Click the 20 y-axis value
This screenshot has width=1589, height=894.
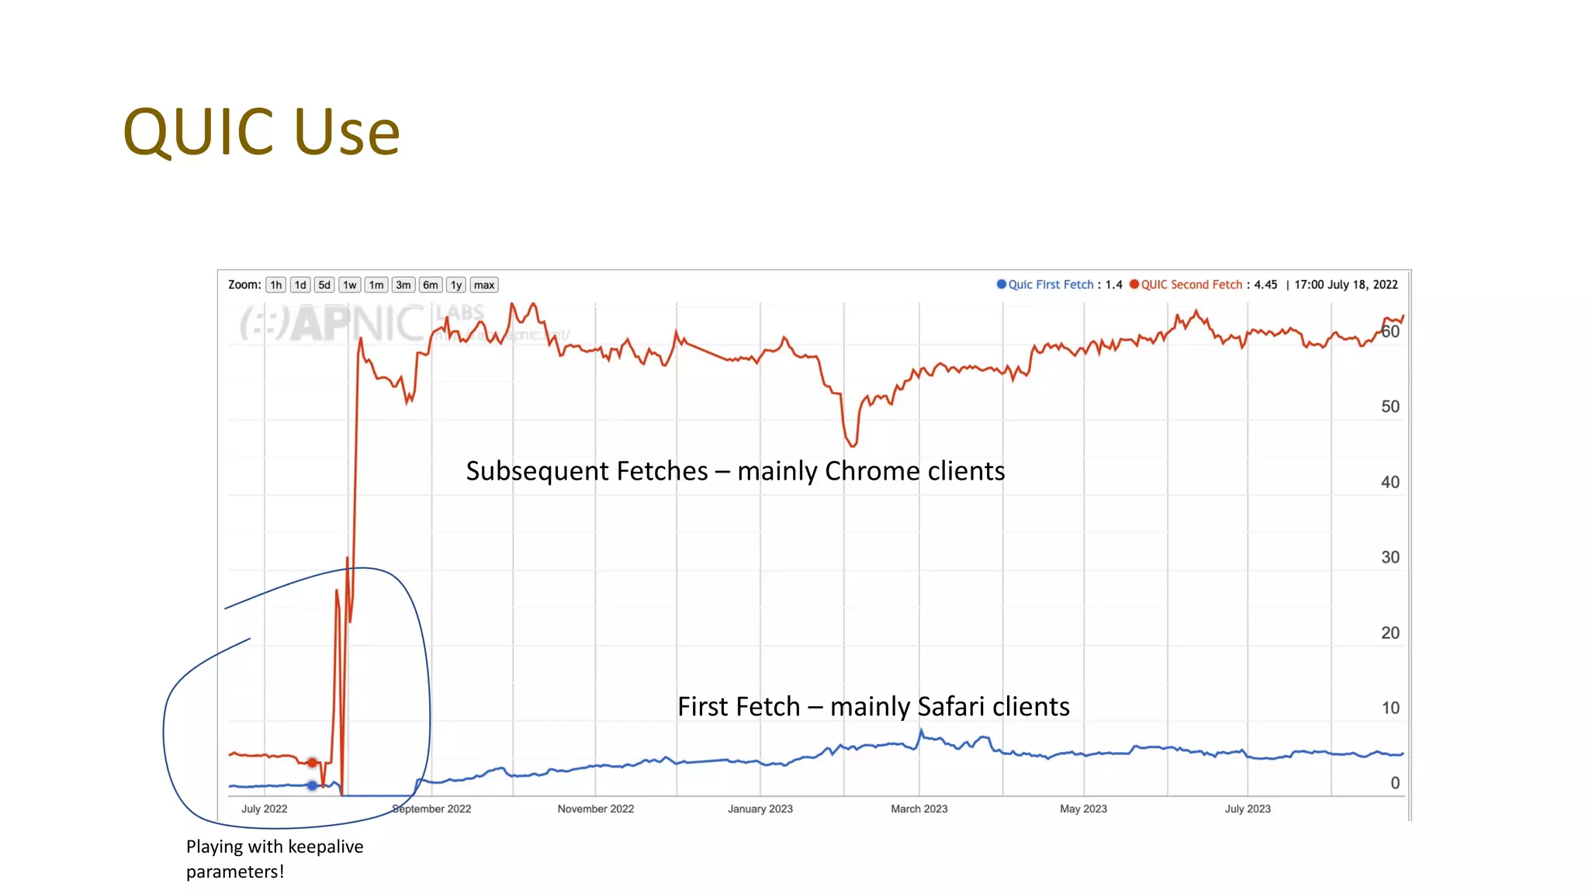coord(1390,632)
